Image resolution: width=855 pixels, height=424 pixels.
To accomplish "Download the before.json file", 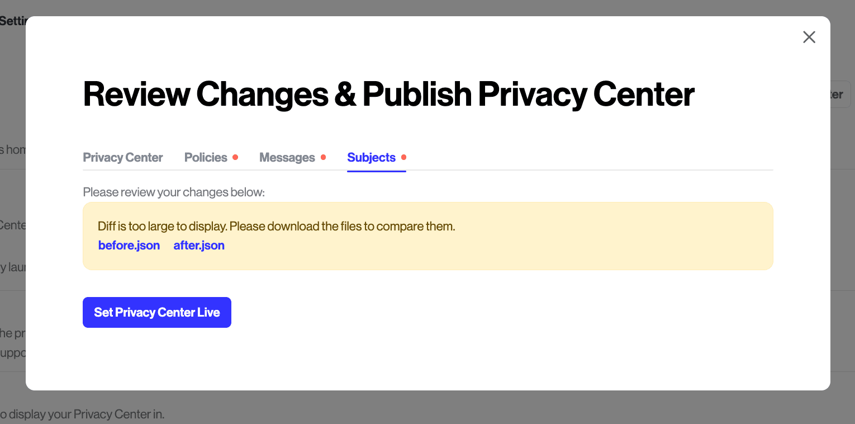I will pos(129,246).
